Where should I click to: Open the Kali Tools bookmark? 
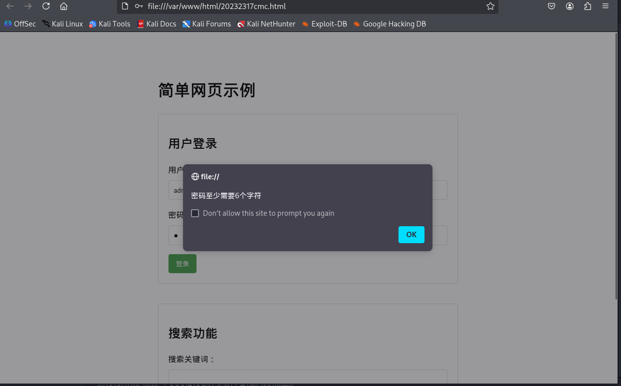click(109, 23)
